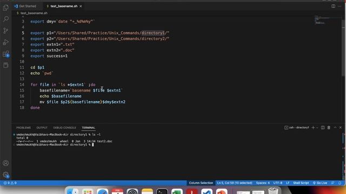
Task: Open Launchpad from the Dock
Action: click(88, 192)
